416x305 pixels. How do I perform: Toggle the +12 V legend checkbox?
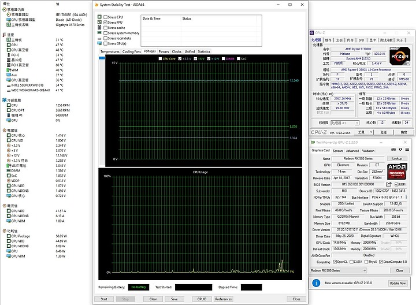(209, 58)
